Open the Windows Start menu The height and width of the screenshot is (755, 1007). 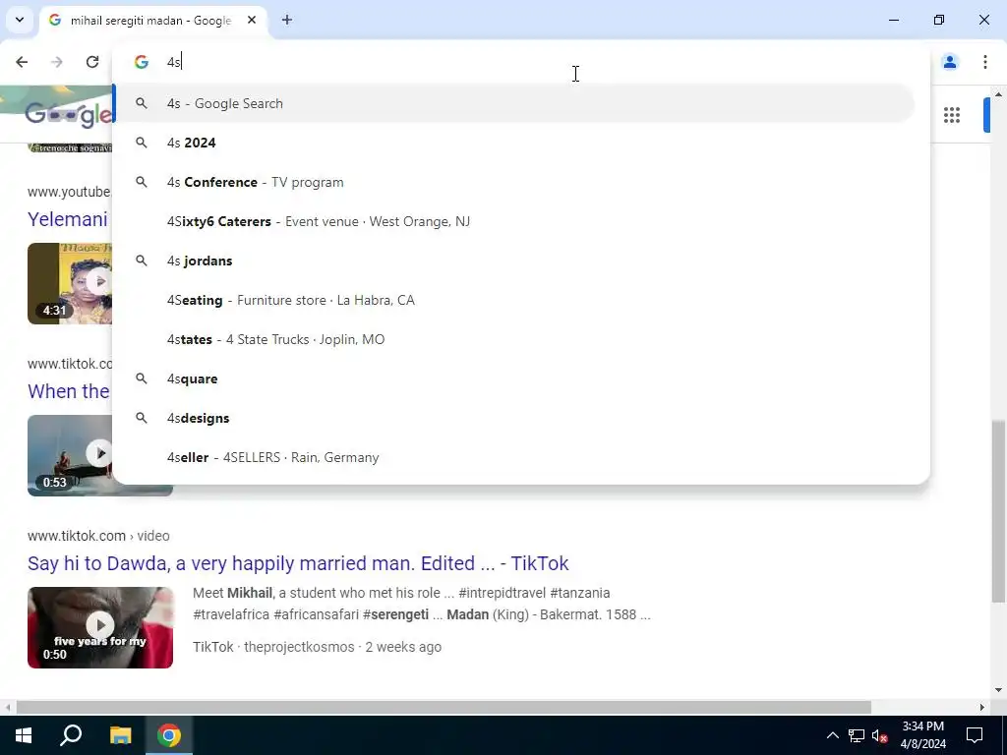point(24,735)
